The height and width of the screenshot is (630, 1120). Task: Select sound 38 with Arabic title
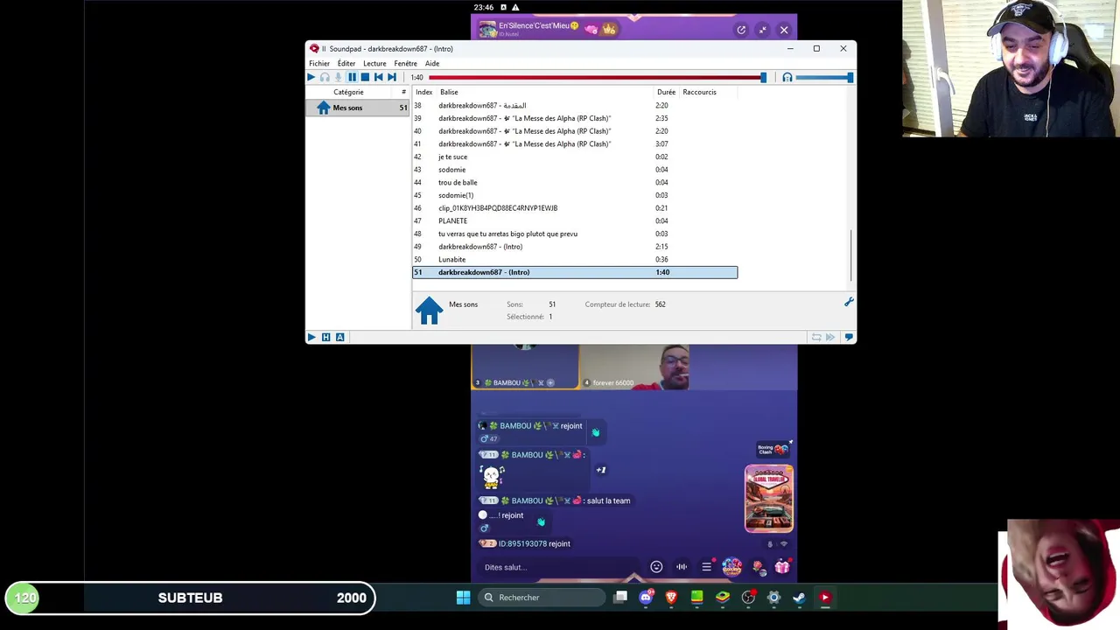click(575, 105)
